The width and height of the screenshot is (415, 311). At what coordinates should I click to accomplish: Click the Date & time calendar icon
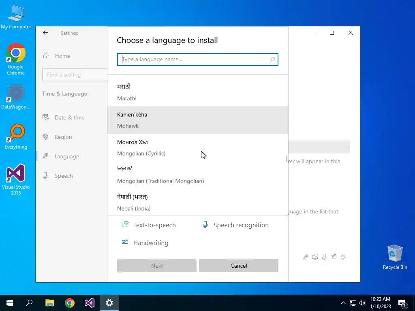click(45, 117)
